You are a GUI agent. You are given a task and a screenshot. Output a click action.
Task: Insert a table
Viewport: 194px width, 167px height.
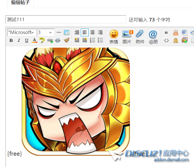[67, 32]
